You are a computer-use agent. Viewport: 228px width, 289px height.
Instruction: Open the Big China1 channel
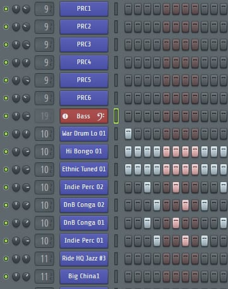pos(84,276)
